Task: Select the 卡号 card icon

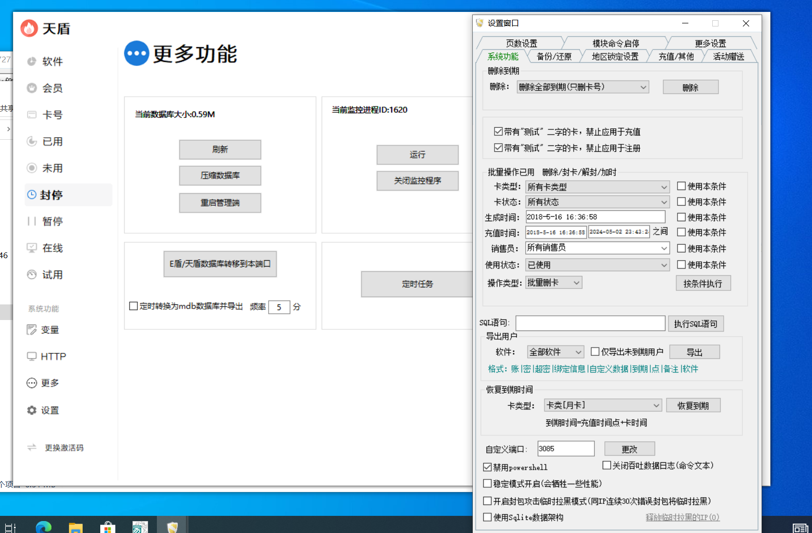Action: 32,115
